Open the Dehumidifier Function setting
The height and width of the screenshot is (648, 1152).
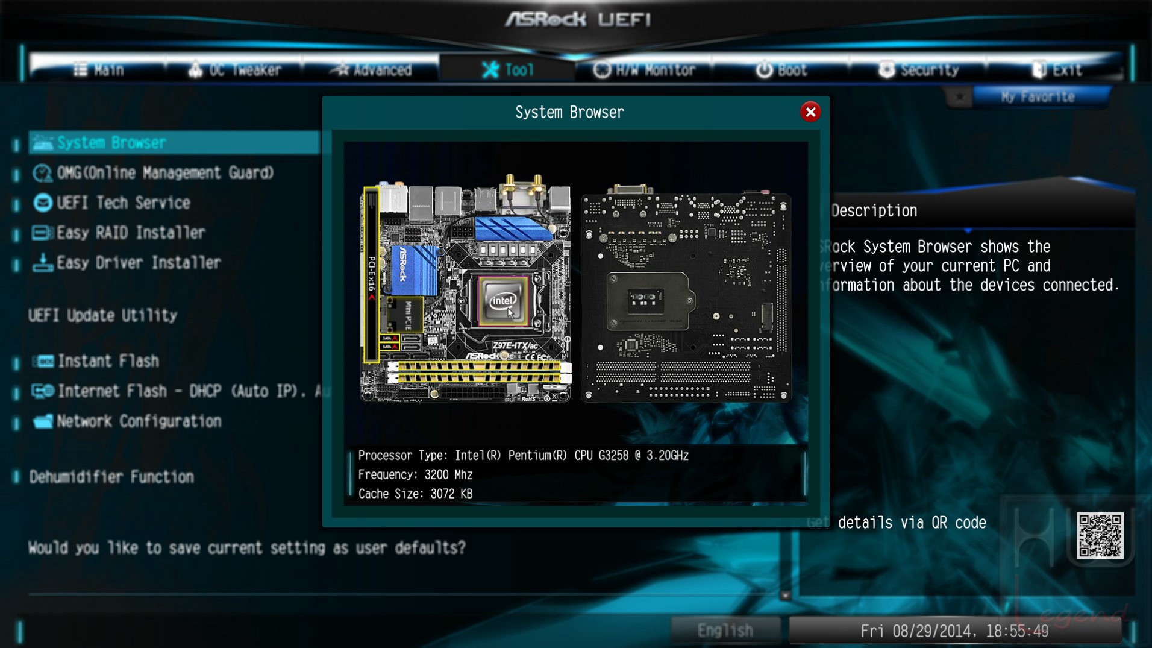coord(111,477)
